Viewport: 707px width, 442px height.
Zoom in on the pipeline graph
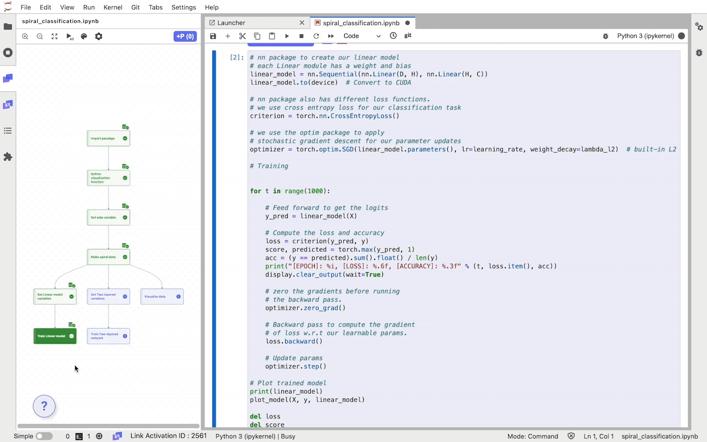[x=25, y=36]
